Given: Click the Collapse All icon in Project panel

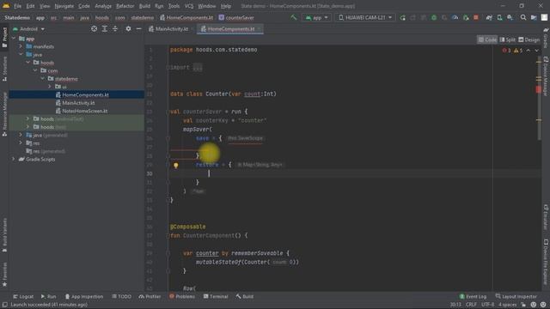Looking at the screenshot, I should coord(115,28).
